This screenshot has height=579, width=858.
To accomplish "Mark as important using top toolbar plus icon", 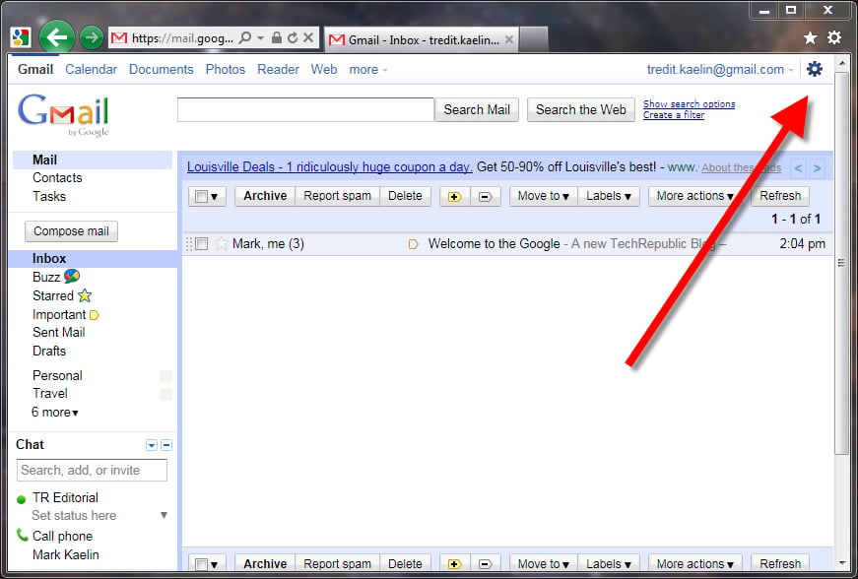I will tap(455, 196).
